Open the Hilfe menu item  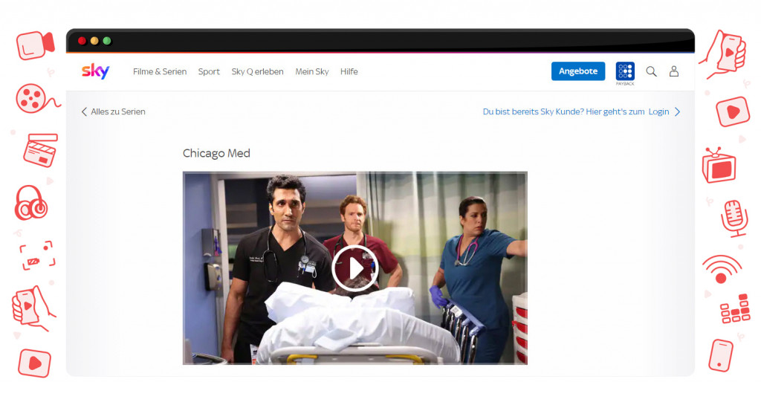pyautogui.click(x=349, y=71)
